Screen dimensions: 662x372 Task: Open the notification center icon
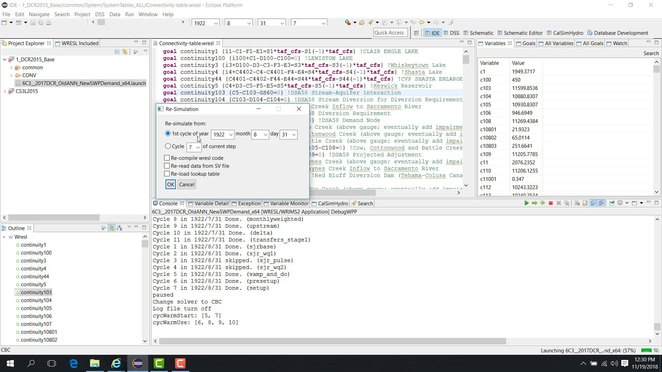point(624,363)
